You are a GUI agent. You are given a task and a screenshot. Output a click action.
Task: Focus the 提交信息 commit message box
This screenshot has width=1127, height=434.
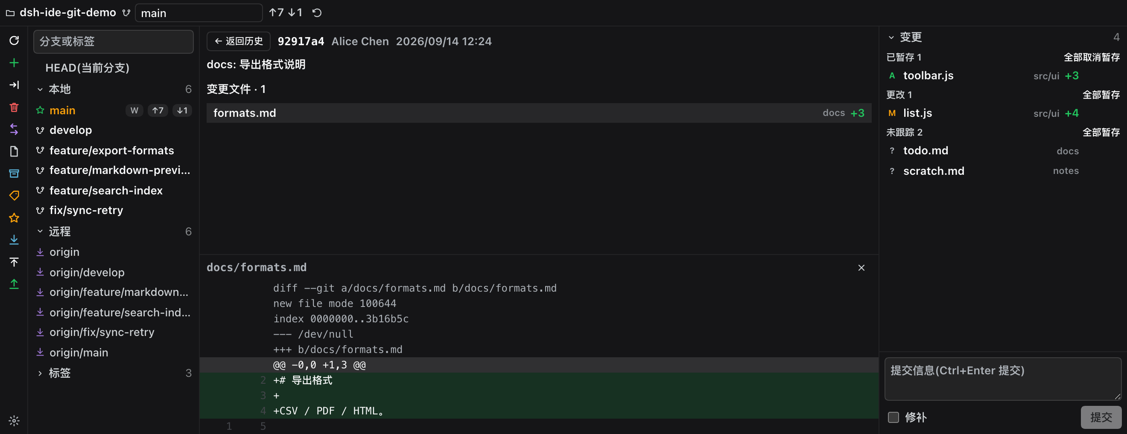coord(1003,379)
